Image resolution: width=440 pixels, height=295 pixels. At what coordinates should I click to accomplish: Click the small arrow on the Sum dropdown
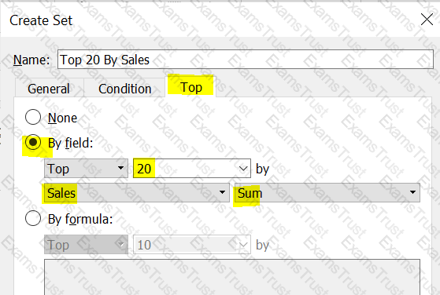pos(412,192)
